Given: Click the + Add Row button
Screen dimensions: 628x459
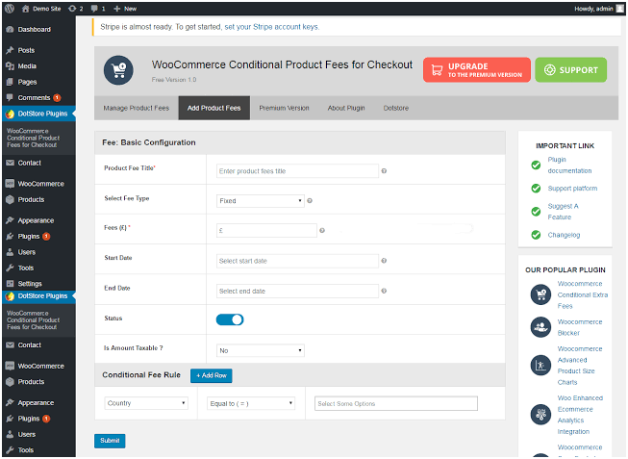Looking at the screenshot, I should point(211,375).
